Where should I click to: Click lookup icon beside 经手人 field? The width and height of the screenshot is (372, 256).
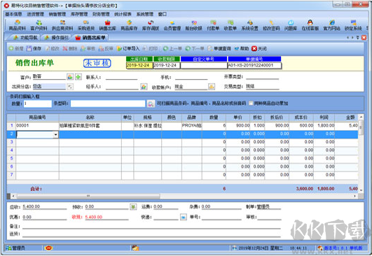(x=144, y=87)
